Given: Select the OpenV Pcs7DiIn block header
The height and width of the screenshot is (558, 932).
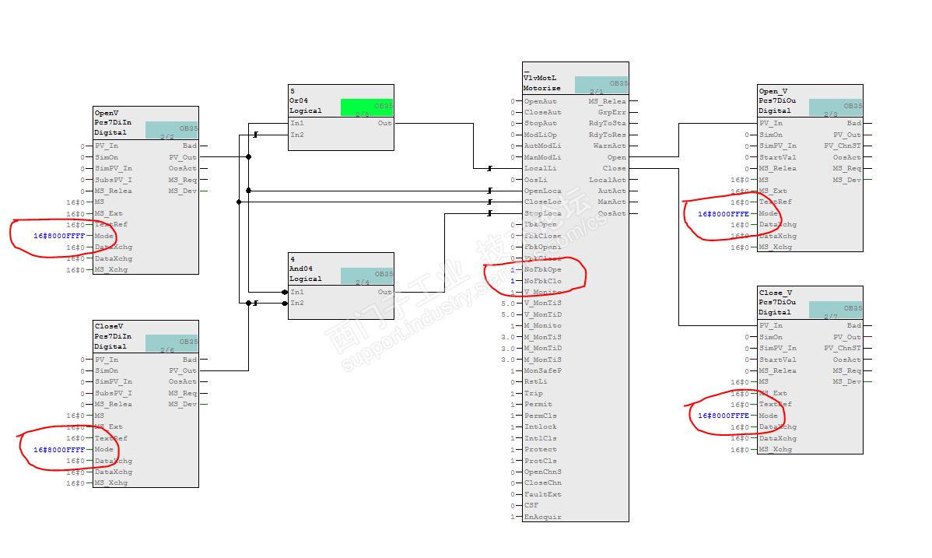Looking at the screenshot, I should (146, 123).
